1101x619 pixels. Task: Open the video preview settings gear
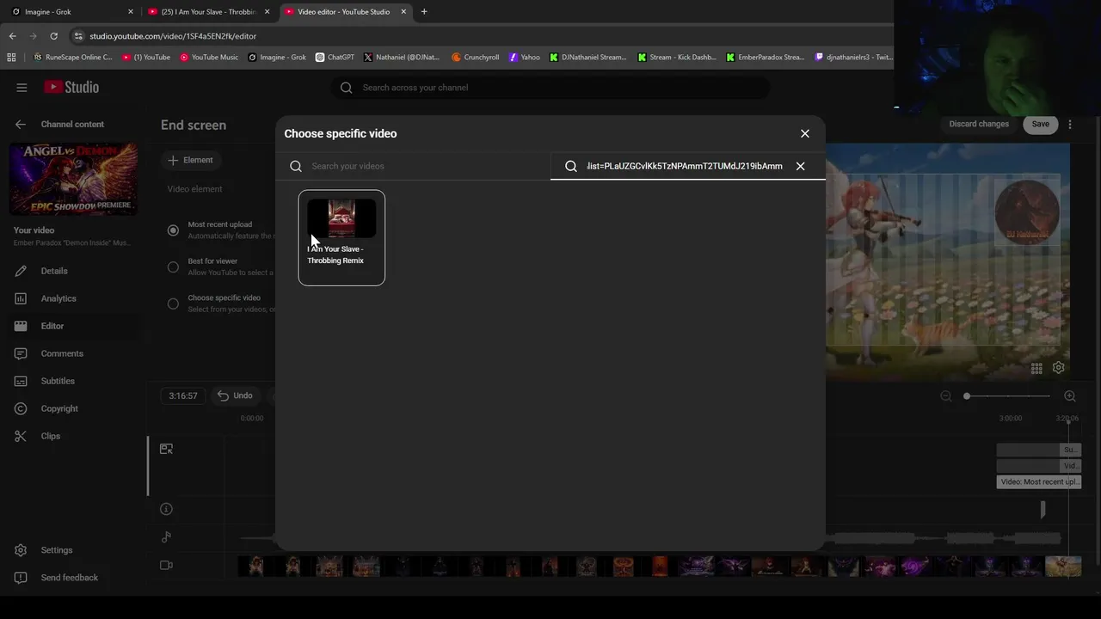coord(1059,367)
